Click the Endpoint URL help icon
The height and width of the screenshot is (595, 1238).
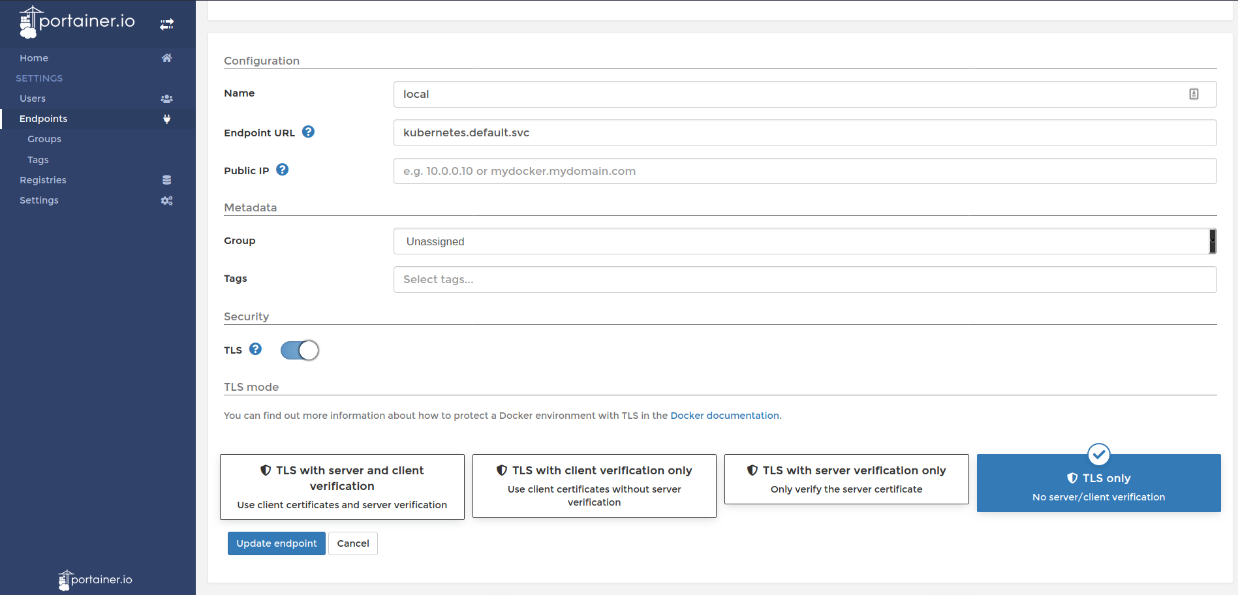pos(309,132)
